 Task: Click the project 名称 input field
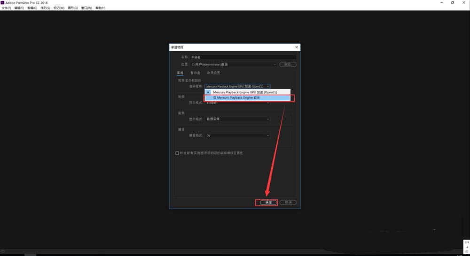243,57
